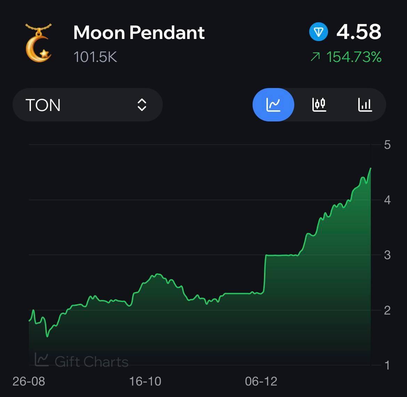This screenshot has height=397, width=407.
Task: Click the 154.73% change percentage
Action: 354,57
